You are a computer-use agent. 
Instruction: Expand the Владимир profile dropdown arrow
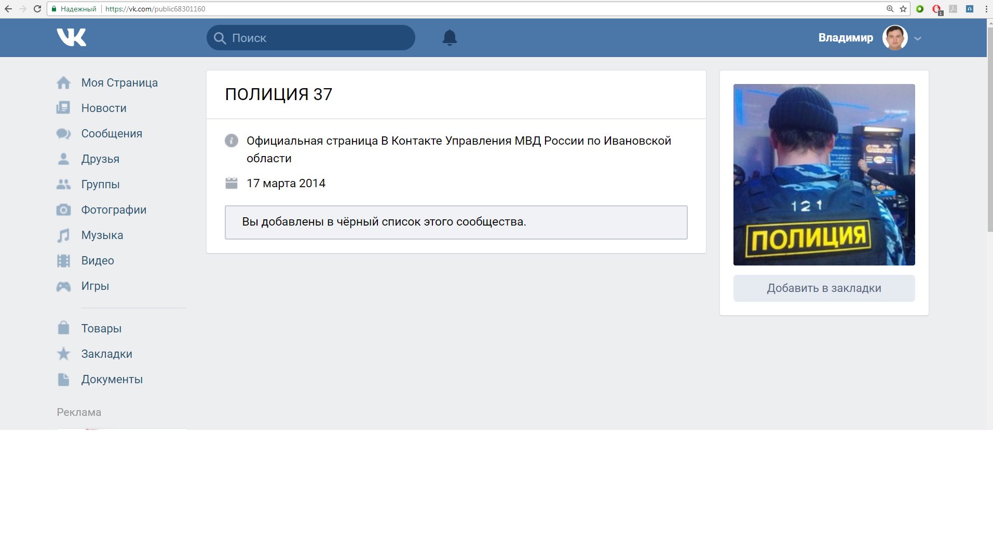tap(918, 38)
